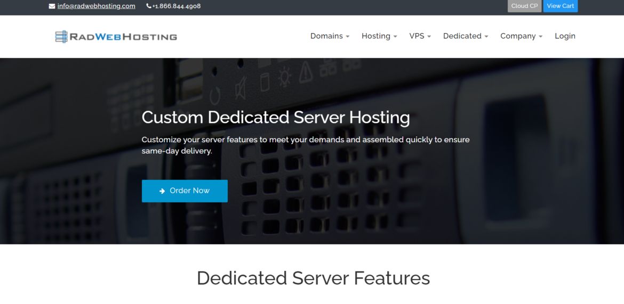
Task: Expand the Domains dropdown menu
Action: pyautogui.click(x=330, y=36)
